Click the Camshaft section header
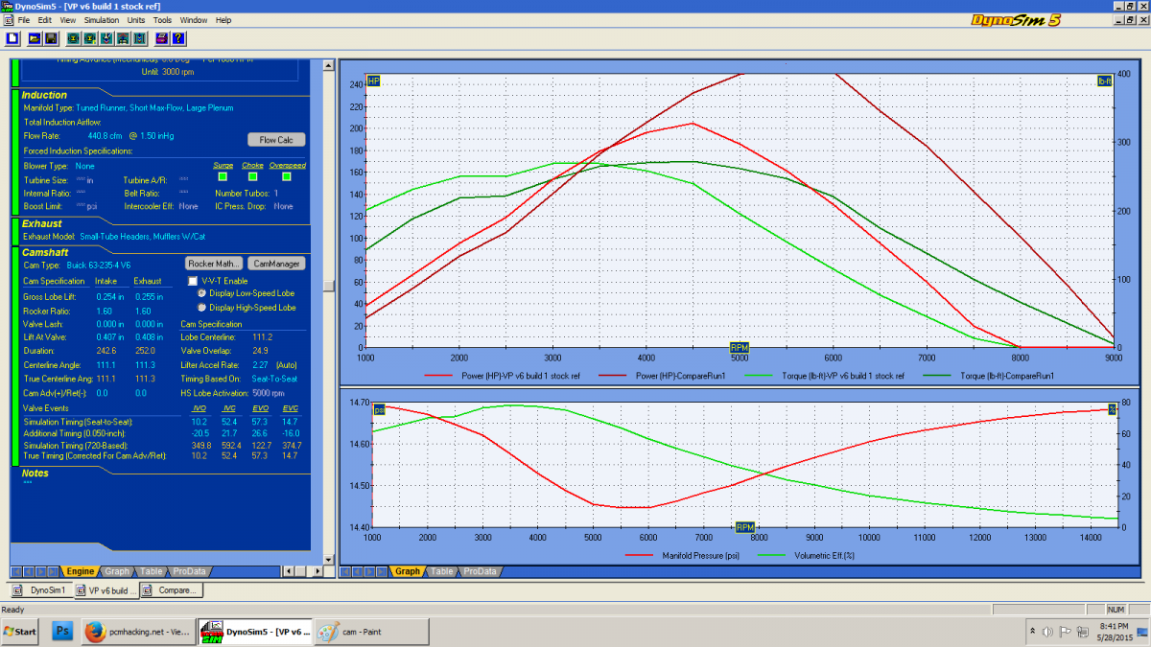This screenshot has width=1151, height=647. pyautogui.click(x=45, y=252)
